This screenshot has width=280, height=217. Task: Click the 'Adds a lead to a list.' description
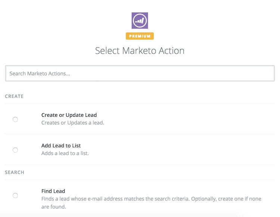click(65, 153)
